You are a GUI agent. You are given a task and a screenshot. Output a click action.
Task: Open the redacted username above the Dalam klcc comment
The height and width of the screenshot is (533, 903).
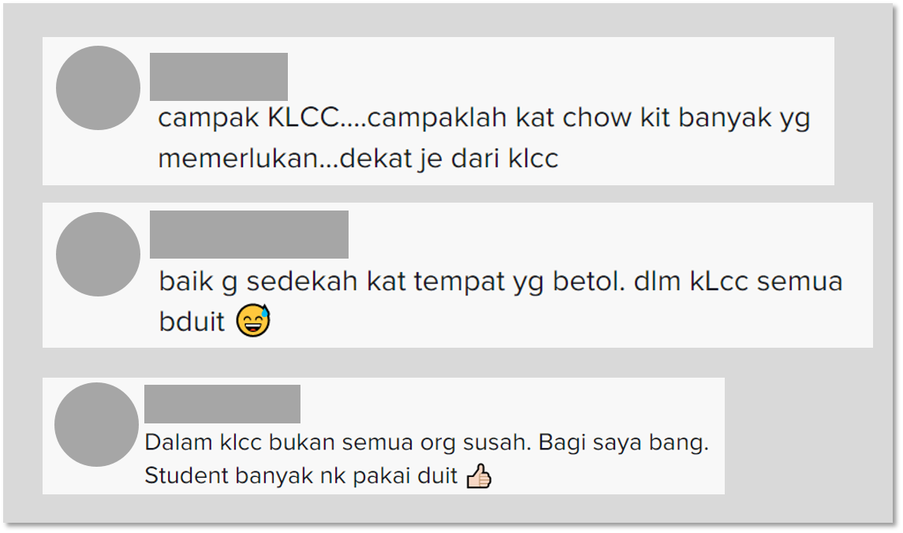click(x=222, y=404)
